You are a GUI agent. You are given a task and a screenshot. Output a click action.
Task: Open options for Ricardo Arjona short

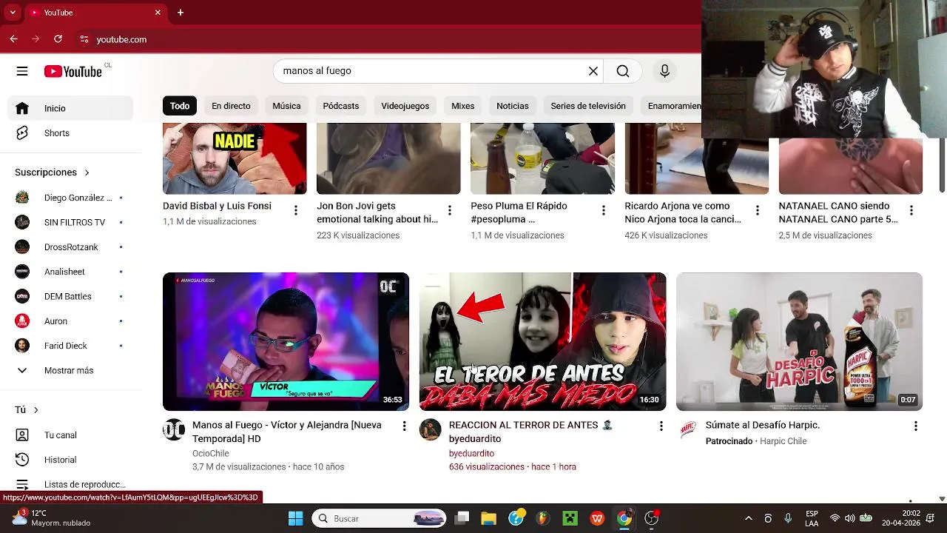pyautogui.click(x=757, y=211)
